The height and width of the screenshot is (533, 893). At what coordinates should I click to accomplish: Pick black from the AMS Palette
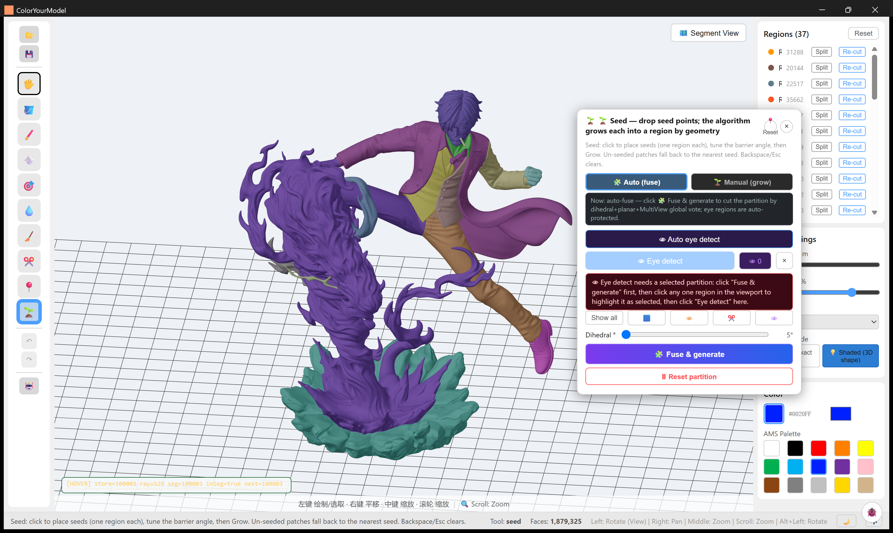pyautogui.click(x=795, y=448)
